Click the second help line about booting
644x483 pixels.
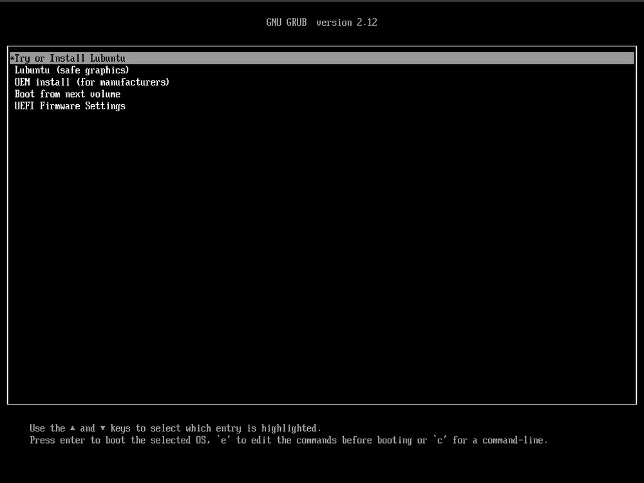[x=288, y=440]
